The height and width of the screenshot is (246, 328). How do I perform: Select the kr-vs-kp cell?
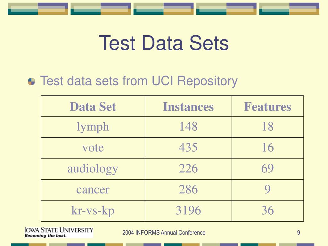pyautogui.click(x=93, y=211)
